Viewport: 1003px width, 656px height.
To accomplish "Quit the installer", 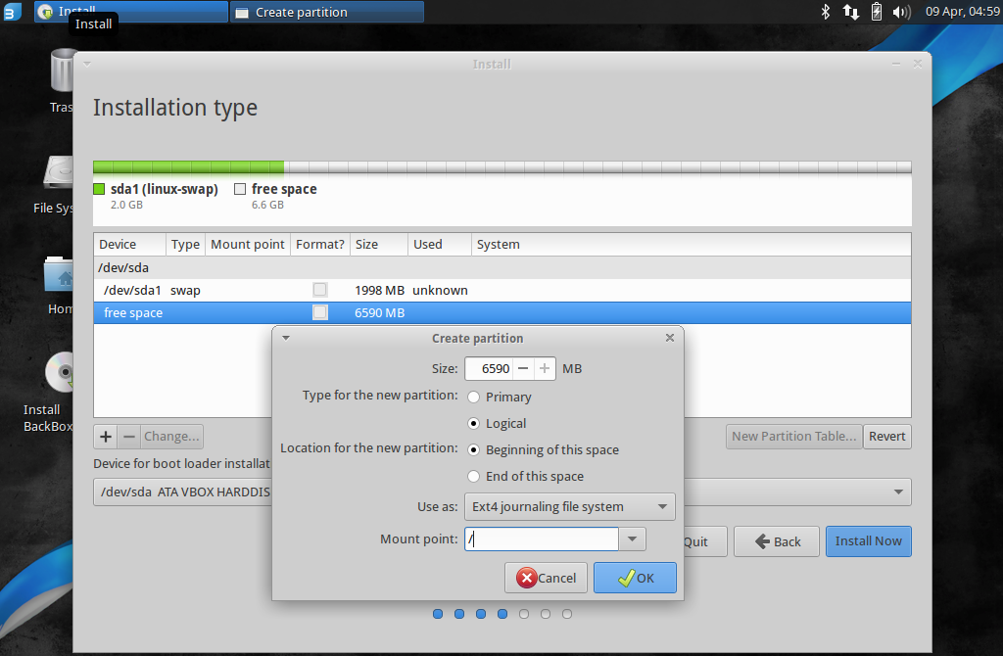I will (x=703, y=541).
